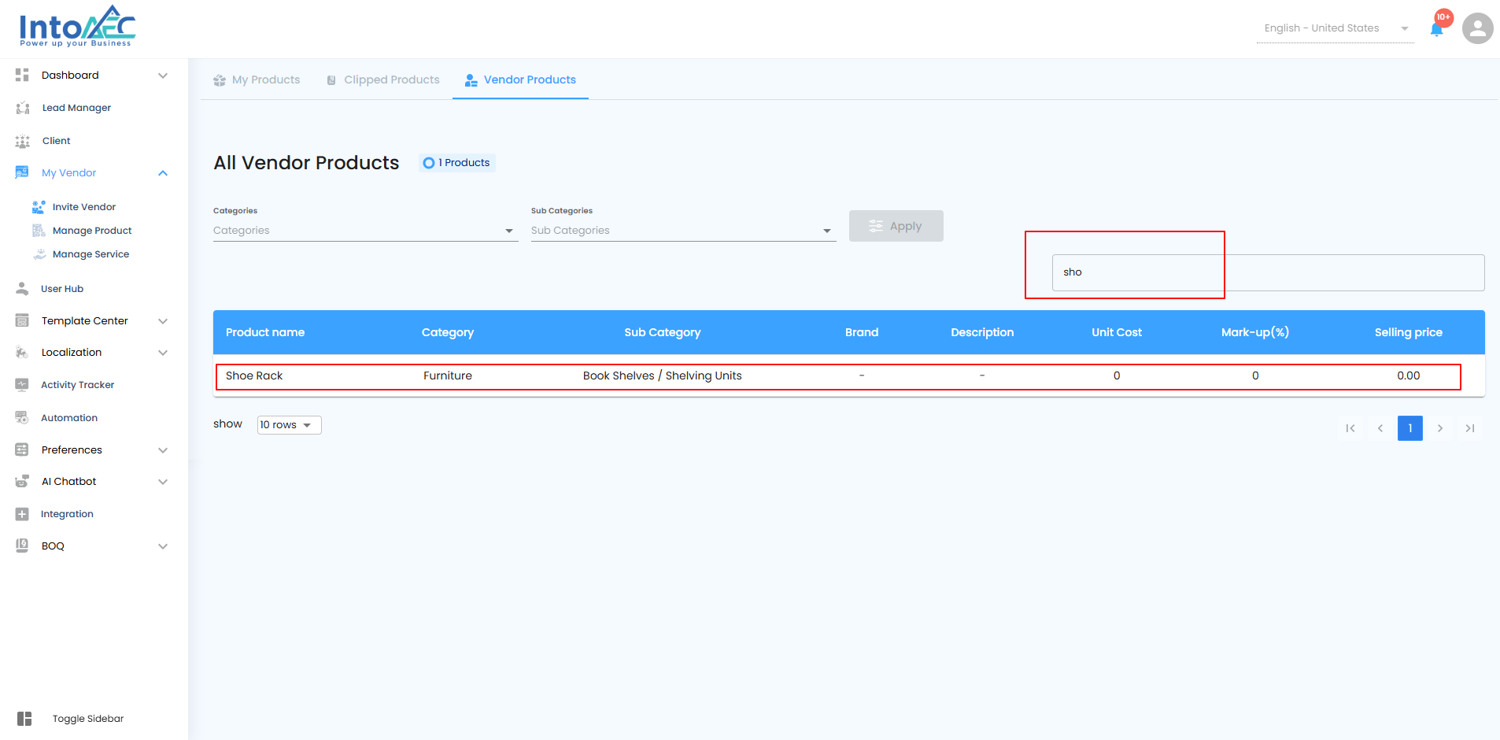Click the Vendor Products tab icon
Image resolution: width=1500 pixels, height=740 pixels.
[x=471, y=80]
